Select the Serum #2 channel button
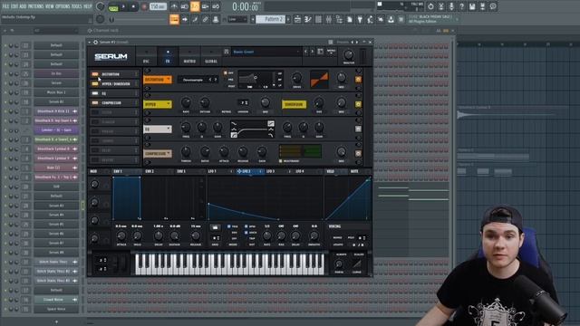Viewport: 580px width, 326px height. pyautogui.click(x=56, y=101)
